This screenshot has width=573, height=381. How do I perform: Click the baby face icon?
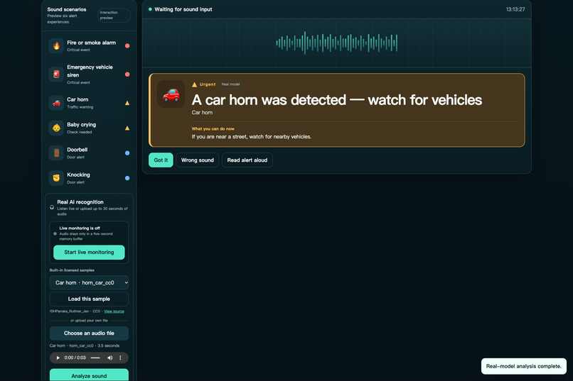click(56, 128)
